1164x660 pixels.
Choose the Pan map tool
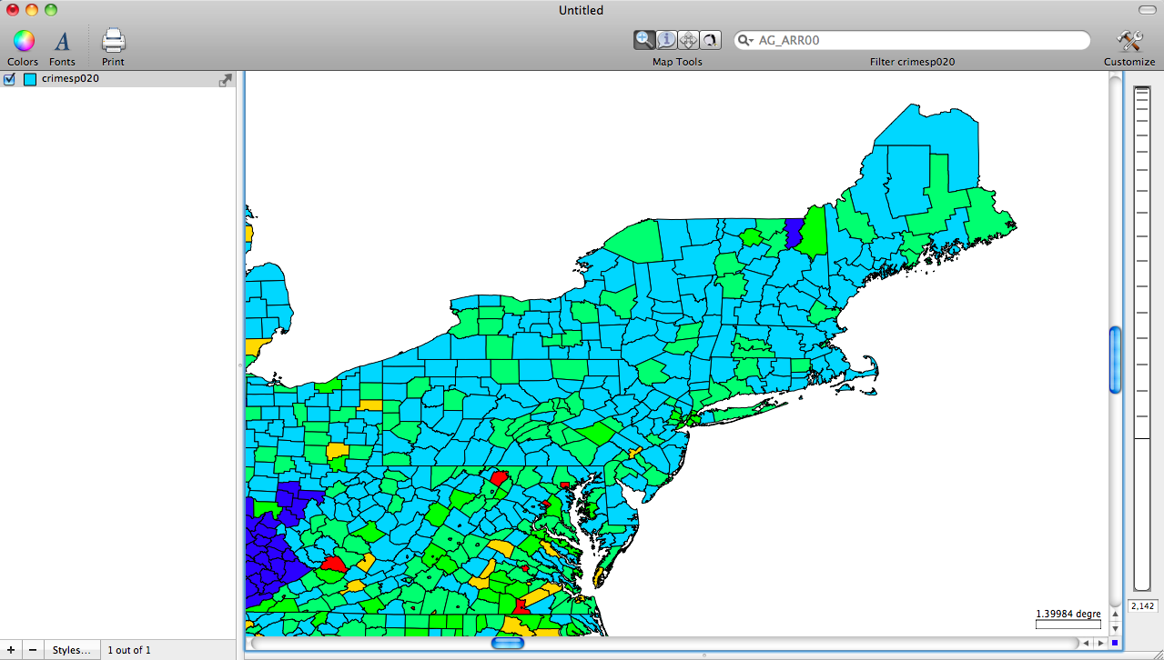tap(688, 39)
